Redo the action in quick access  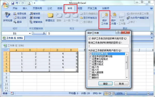click(23, 3)
